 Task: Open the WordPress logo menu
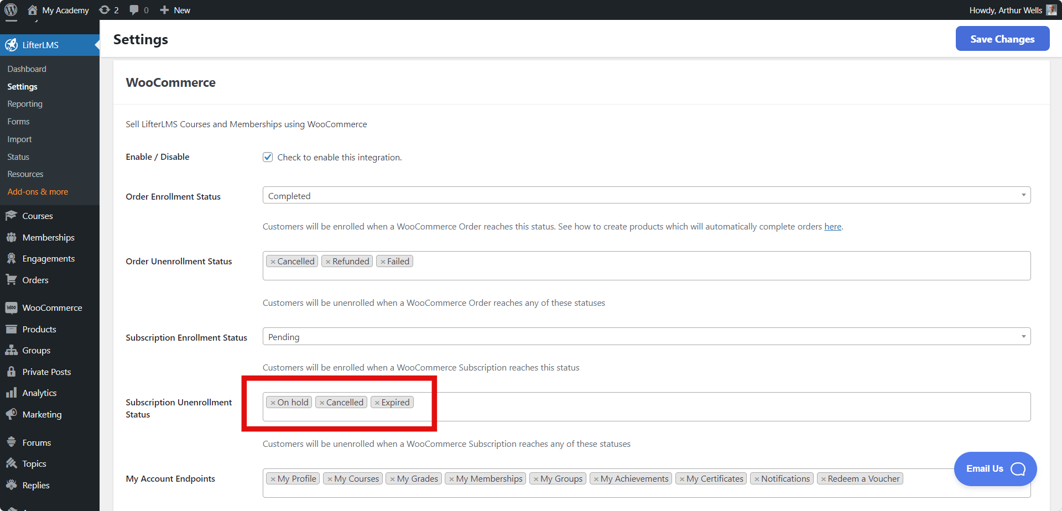click(x=11, y=10)
